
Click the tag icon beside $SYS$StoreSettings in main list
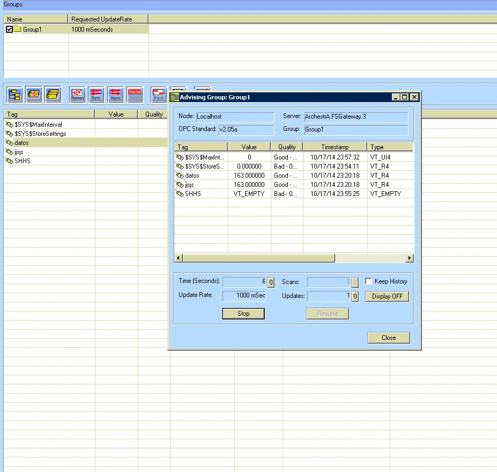click(x=9, y=134)
